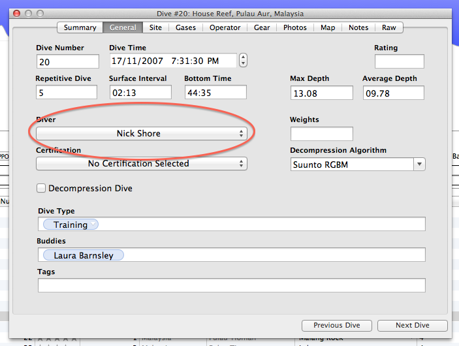
Task: Open the Raw tab
Action: (x=388, y=27)
